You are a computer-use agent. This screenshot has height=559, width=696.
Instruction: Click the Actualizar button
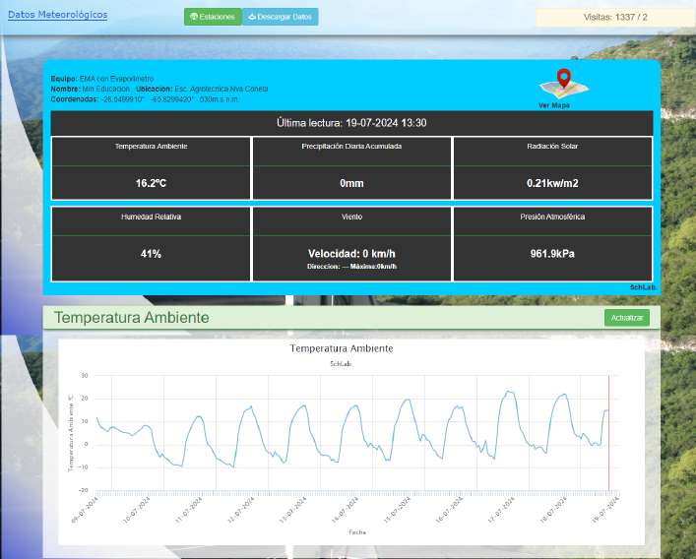coord(627,318)
